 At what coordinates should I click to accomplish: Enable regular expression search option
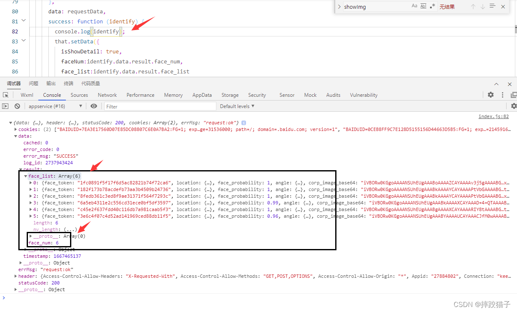(432, 6)
